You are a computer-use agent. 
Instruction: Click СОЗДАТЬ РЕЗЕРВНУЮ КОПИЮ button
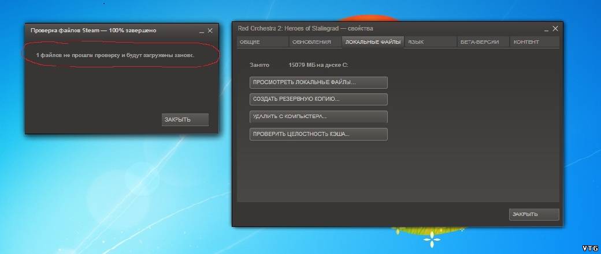pos(318,99)
